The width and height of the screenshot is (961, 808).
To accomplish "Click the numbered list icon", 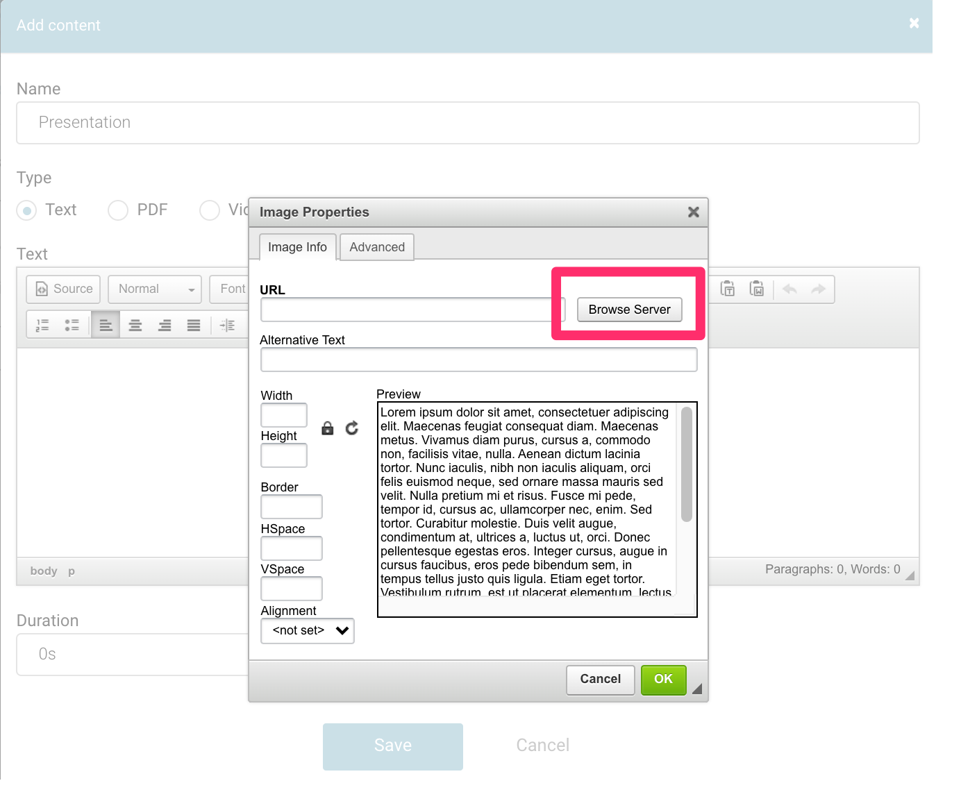I will [42, 325].
